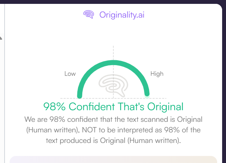This screenshot has height=163, width=226.
Task: Open the Originality.ai brand name link
Action: (122, 15)
